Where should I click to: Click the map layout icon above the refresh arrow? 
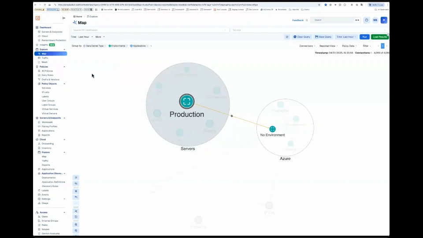pos(76,211)
